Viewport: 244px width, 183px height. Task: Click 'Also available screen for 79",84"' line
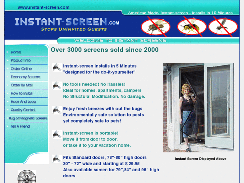click(x=111, y=170)
